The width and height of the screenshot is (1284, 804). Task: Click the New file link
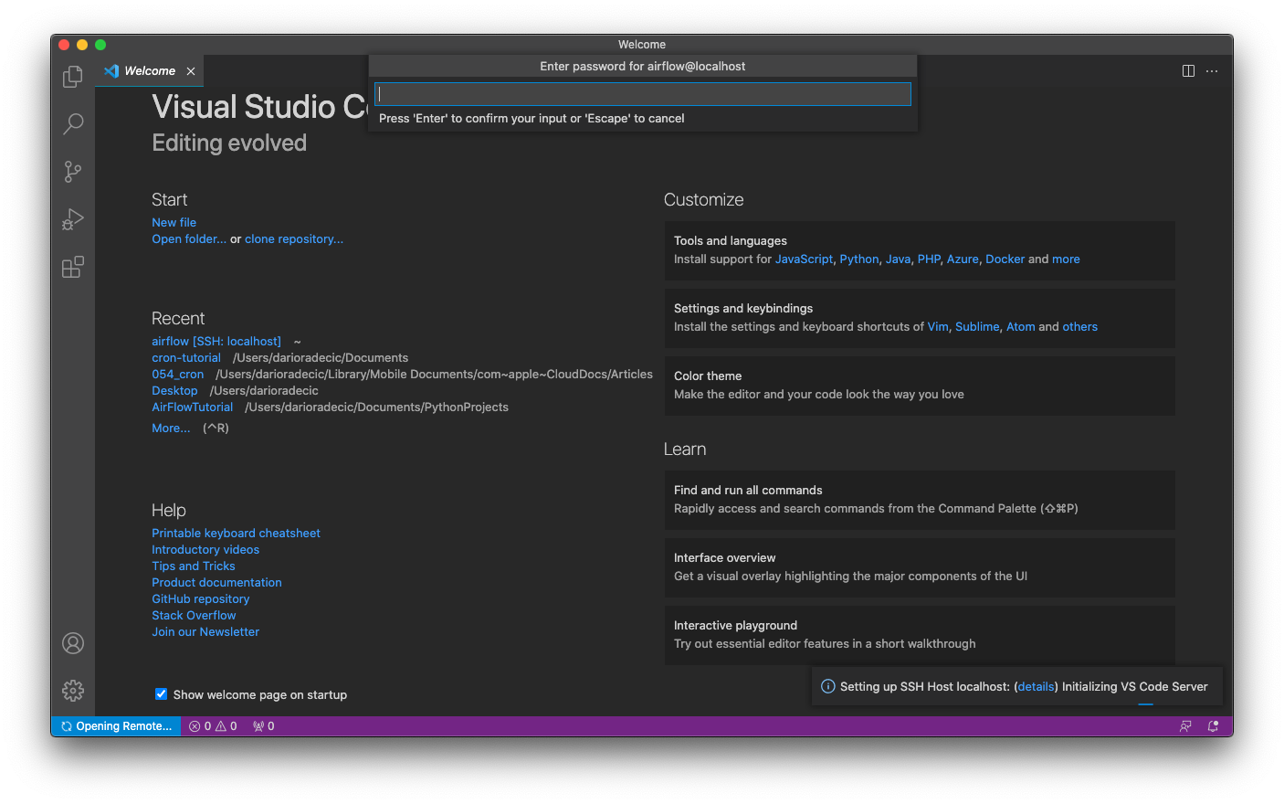pyautogui.click(x=174, y=222)
